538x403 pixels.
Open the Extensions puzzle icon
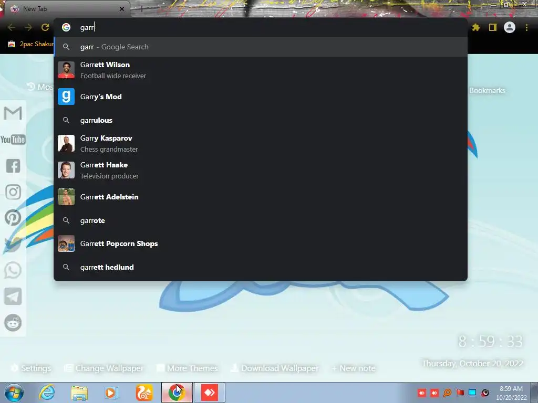(476, 27)
